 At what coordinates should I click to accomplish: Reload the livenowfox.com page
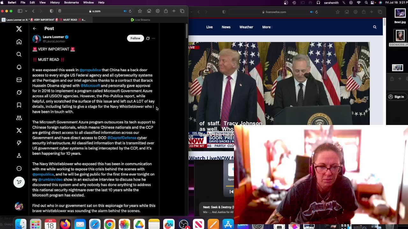pos(317,12)
